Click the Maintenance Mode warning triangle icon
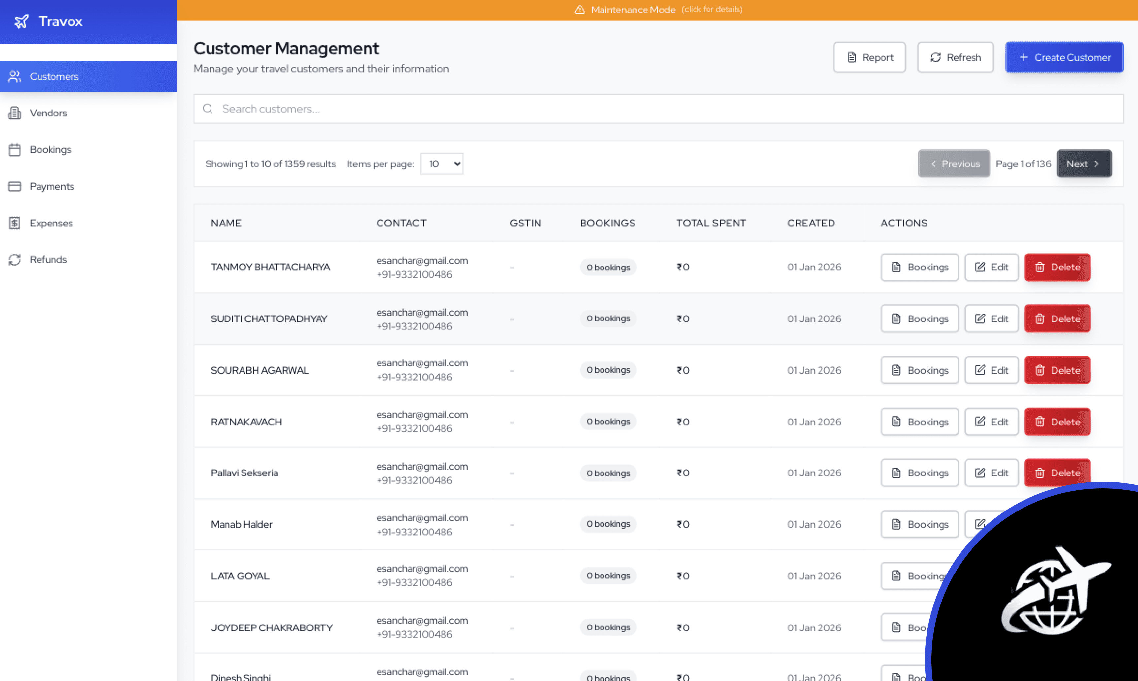Image resolution: width=1138 pixels, height=681 pixels. (x=580, y=10)
